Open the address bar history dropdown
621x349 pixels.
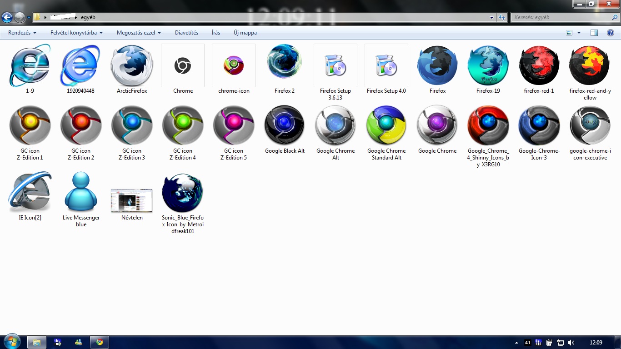(x=492, y=18)
